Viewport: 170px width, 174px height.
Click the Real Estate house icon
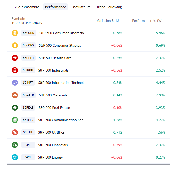coord(15,108)
